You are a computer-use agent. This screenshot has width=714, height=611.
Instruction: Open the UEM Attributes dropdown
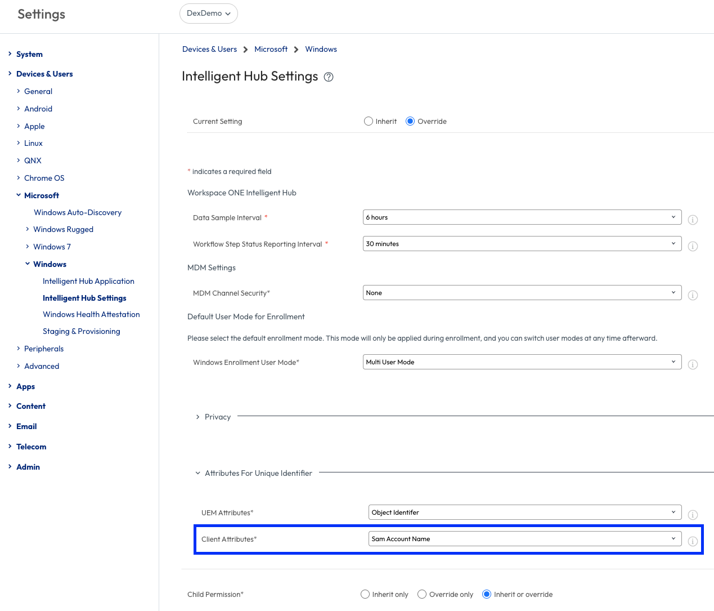[525, 512]
